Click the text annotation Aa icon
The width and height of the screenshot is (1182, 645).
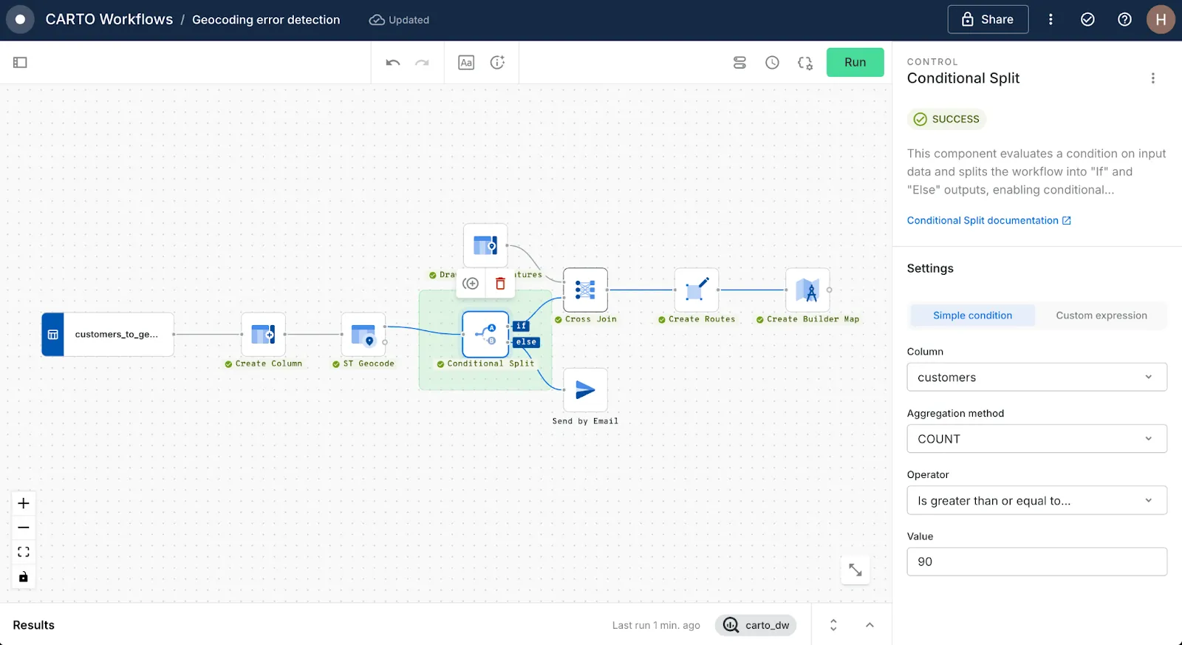click(x=466, y=63)
